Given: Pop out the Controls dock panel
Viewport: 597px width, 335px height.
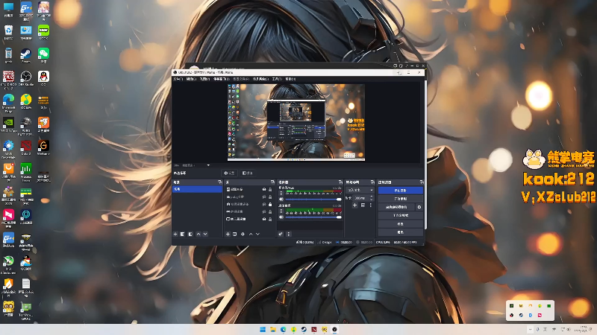Looking at the screenshot, I should click(x=421, y=182).
